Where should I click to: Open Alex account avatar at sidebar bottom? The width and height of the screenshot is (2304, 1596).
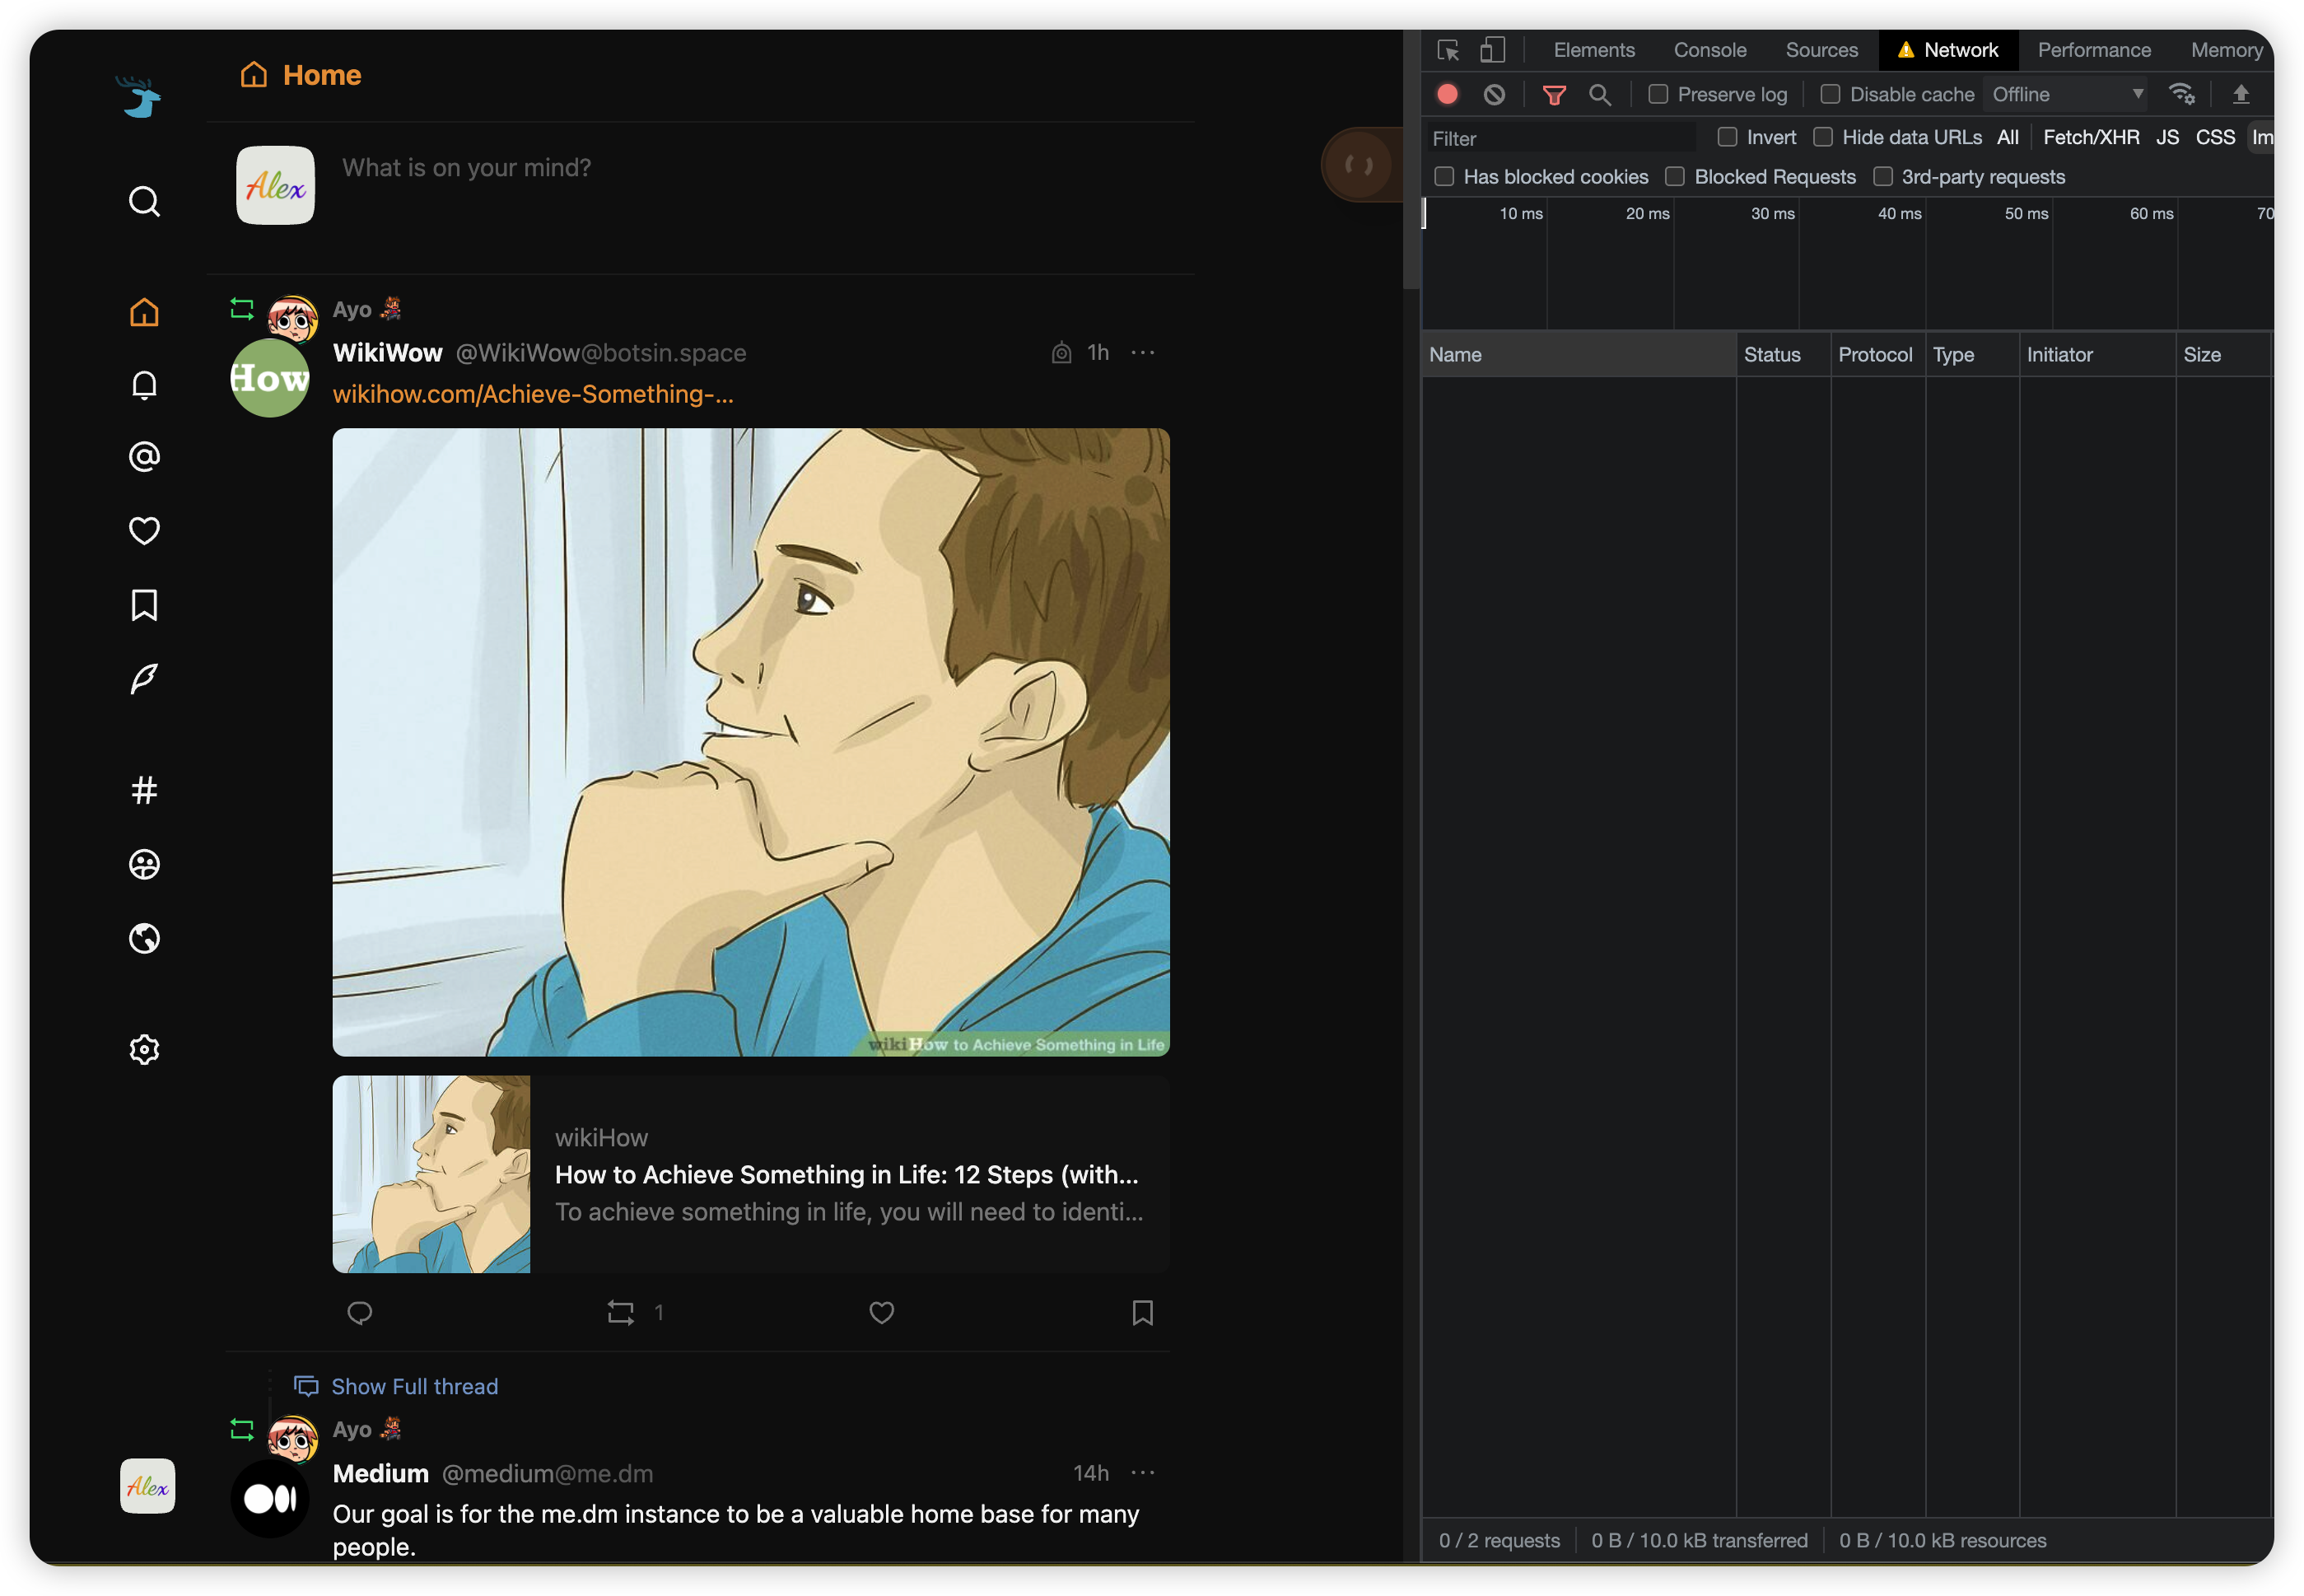pos(147,1486)
